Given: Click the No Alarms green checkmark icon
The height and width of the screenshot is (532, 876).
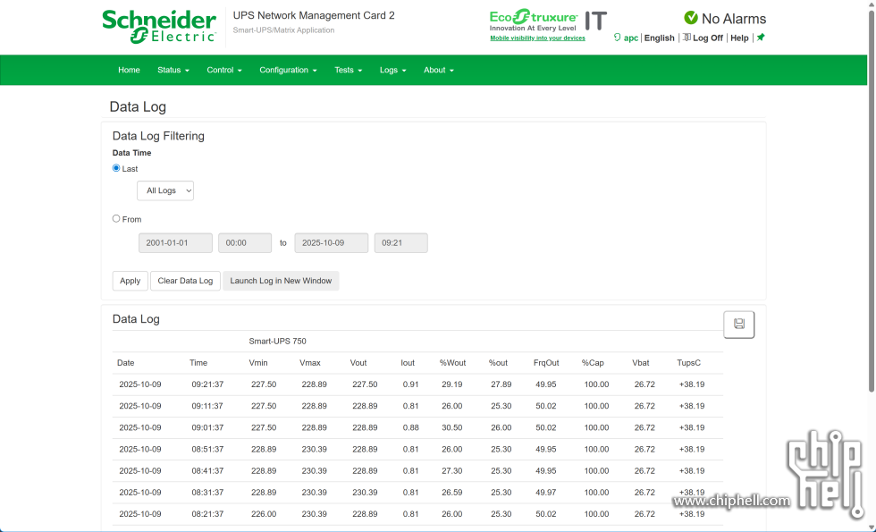Looking at the screenshot, I should tap(691, 18).
